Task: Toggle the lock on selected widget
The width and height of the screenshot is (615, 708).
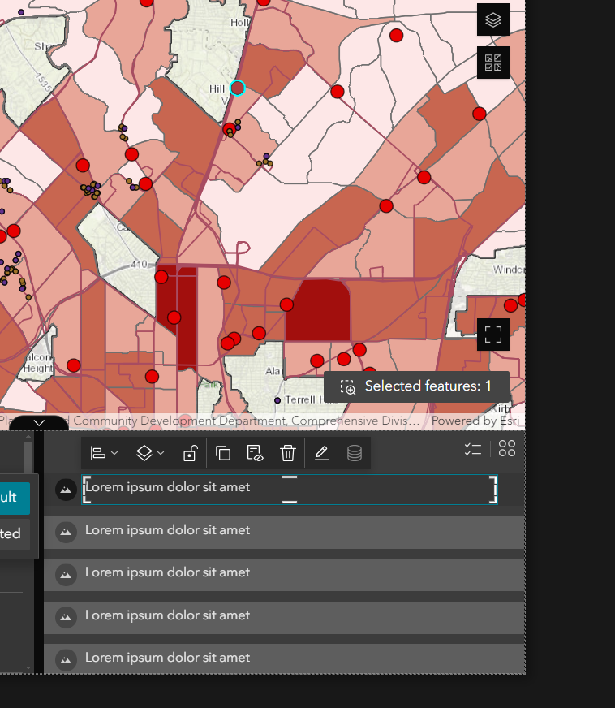Action: click(x=189, y=454)
